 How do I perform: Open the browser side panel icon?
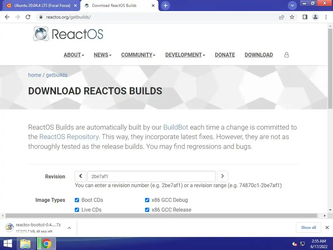click(305, 17)
